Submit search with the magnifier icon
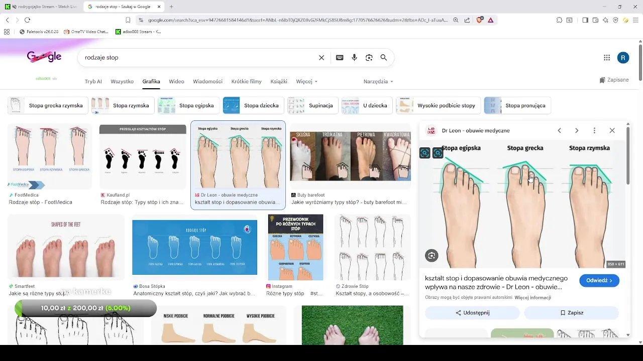 (x=384, y=58)
